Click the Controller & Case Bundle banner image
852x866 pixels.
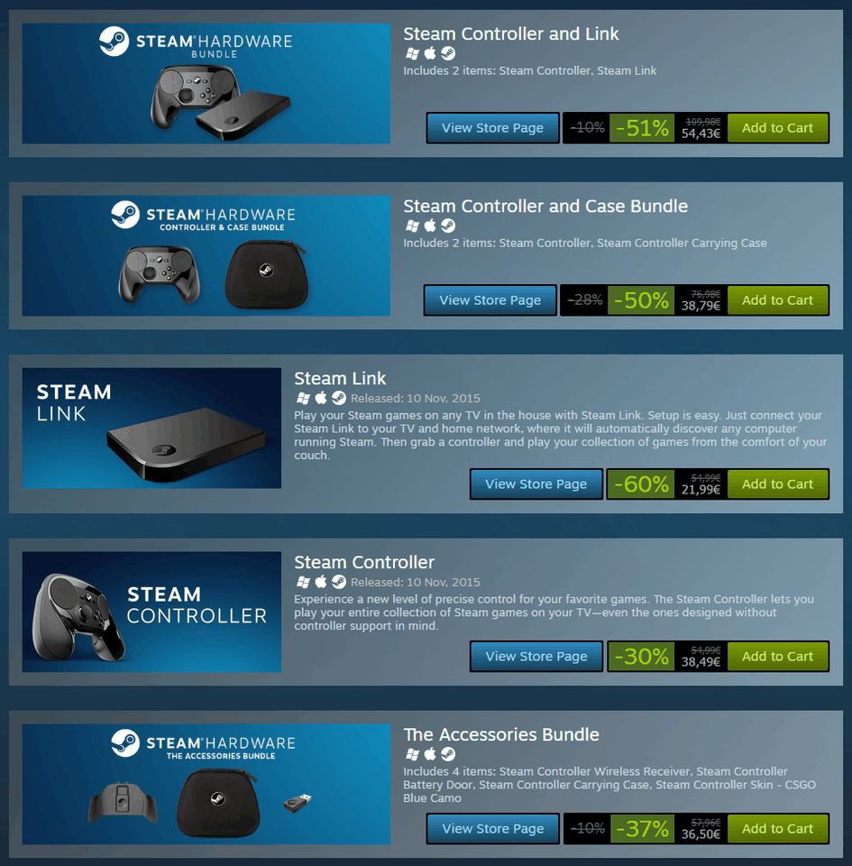click(206, 255)
